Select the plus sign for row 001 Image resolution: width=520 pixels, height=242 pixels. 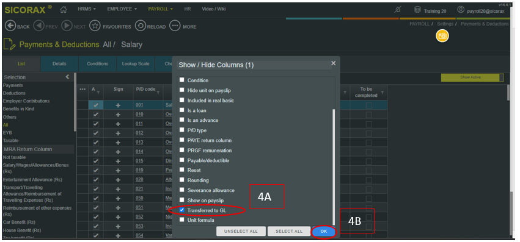tap(118, 105)
